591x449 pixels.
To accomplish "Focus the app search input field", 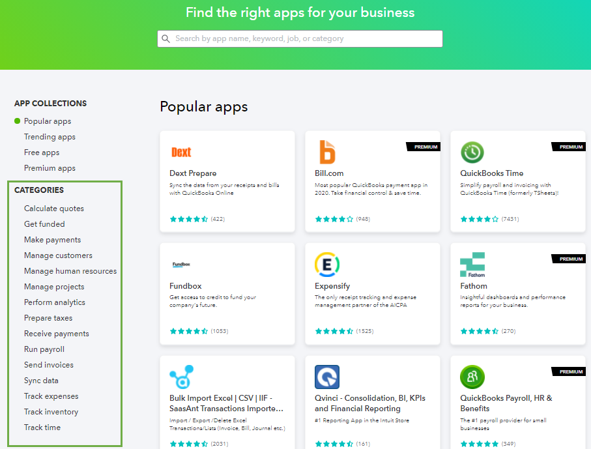I will [300, 38].
